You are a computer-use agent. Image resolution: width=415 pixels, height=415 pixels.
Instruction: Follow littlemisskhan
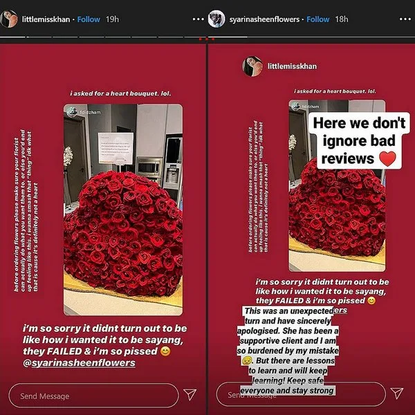click(89, 19)
